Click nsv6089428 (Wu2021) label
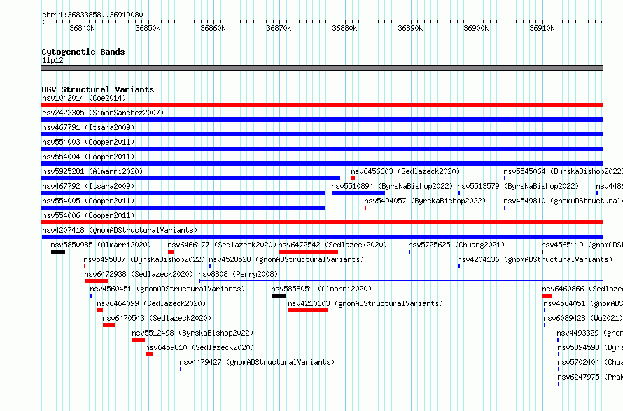The height and width of the screenshot is (411, 623). (583, 318)
